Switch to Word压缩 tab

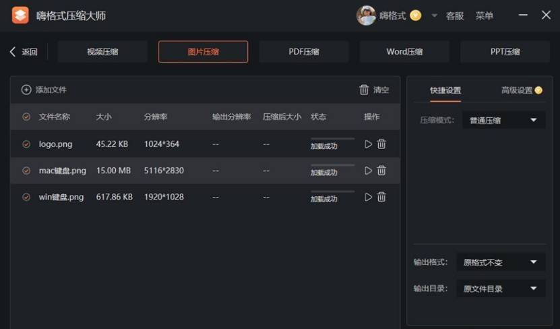point(404,52)
